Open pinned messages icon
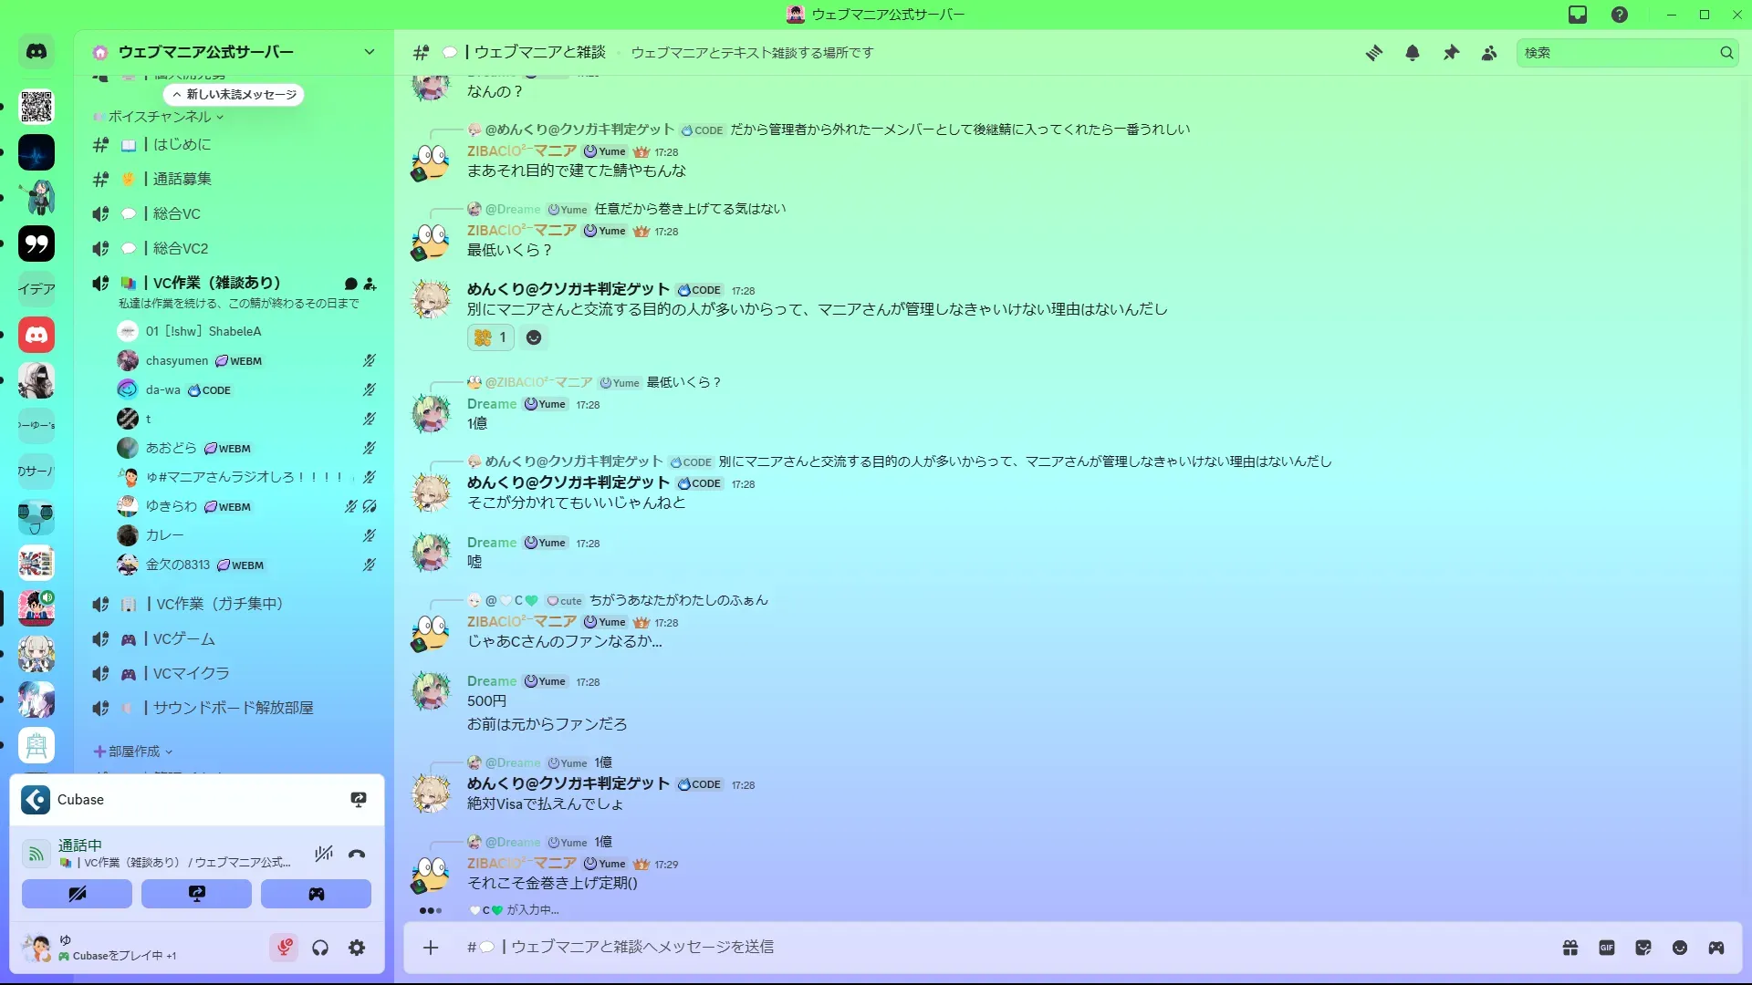 click(1451, 53)
